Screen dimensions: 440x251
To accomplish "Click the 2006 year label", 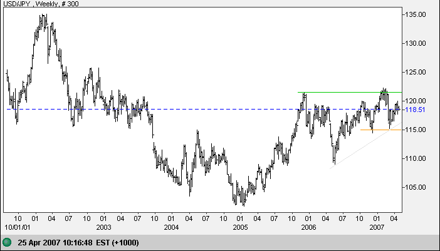I will (x=308, y=227).
